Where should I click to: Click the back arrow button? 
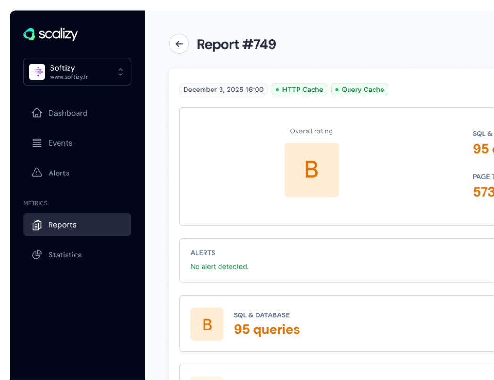(179, 44)
